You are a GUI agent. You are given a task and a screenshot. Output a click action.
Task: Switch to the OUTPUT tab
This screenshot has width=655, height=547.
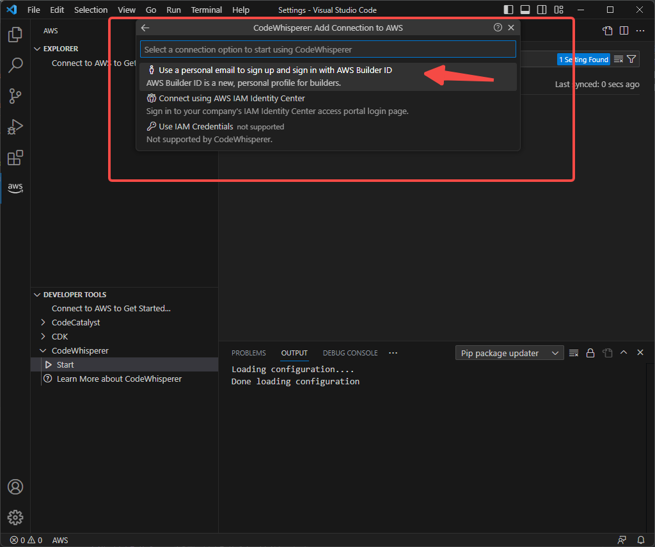point(294,353)
